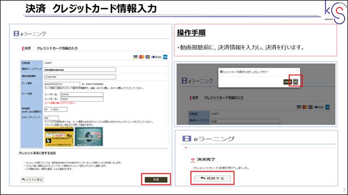Click the 決済完了 heading

(x=206, y=159)
